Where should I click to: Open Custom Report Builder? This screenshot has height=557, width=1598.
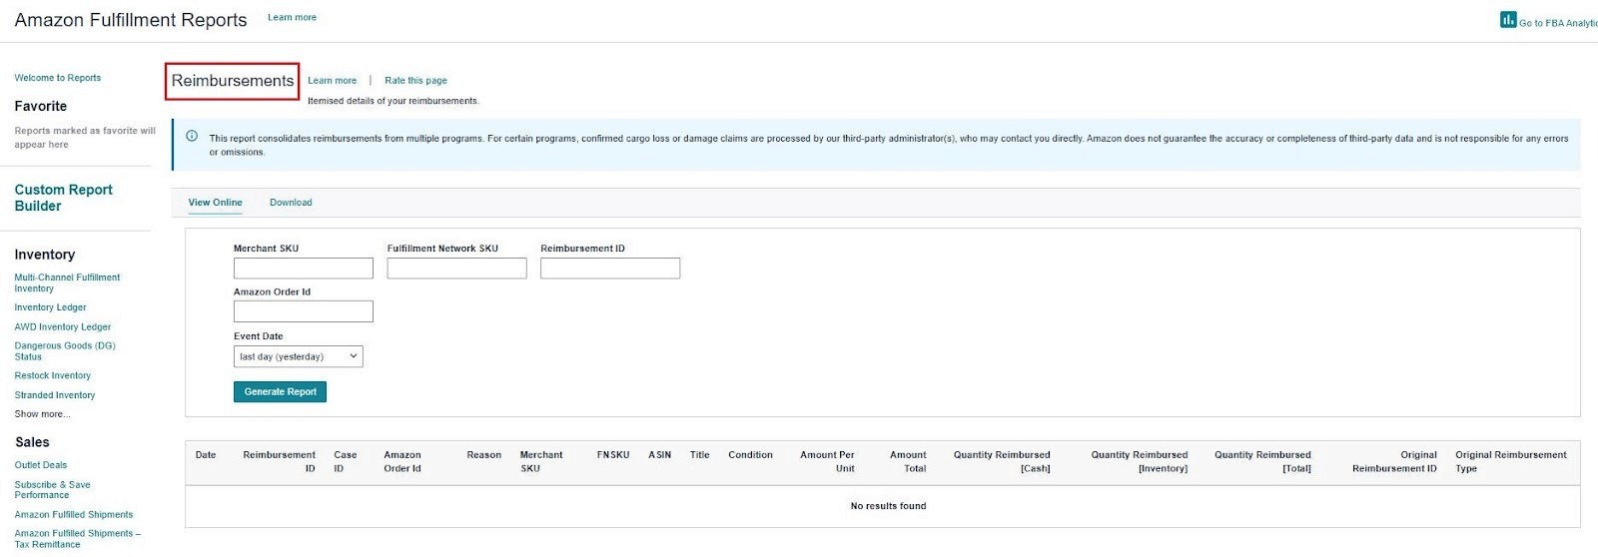[64, 198]
